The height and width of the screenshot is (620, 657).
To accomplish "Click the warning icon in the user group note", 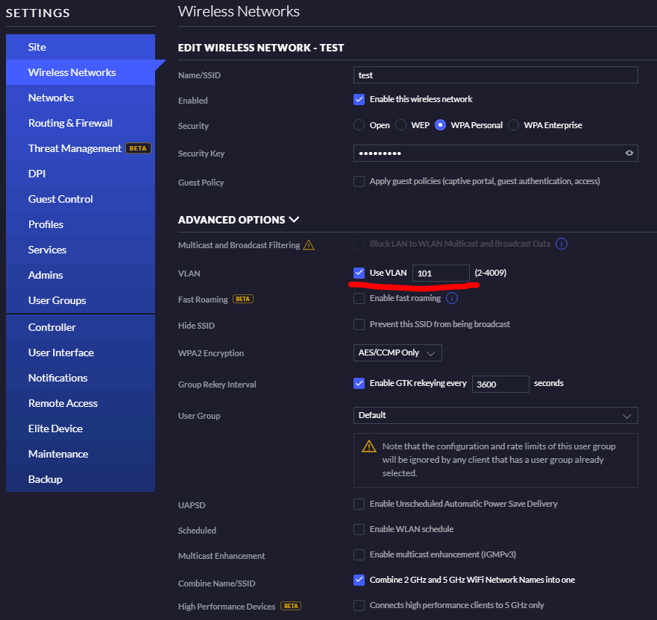I will 368,446.
